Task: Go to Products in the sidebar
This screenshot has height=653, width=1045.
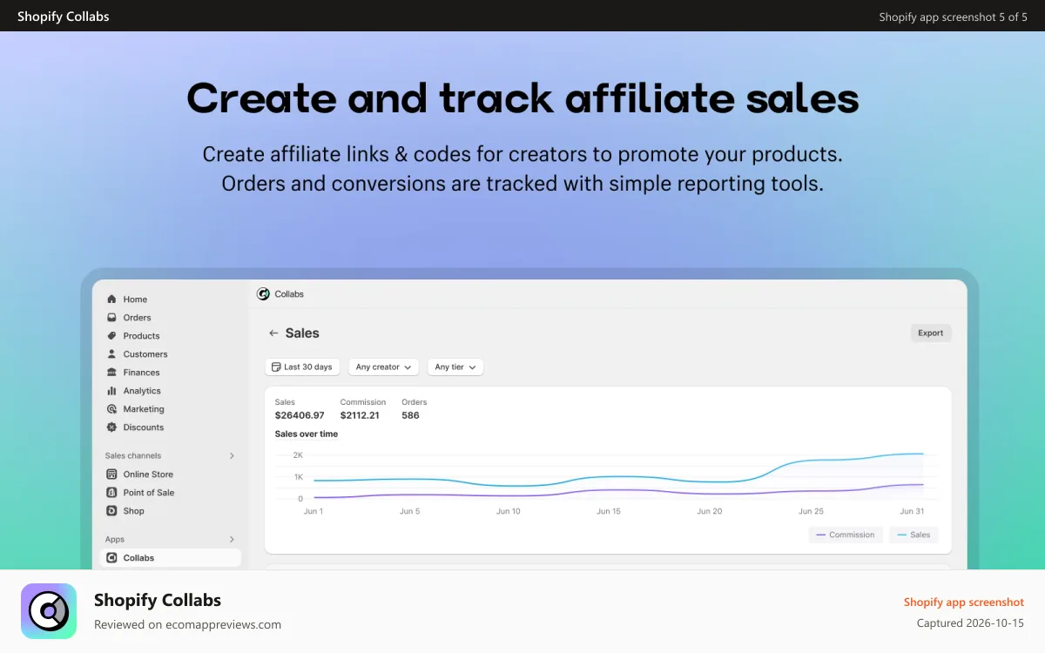Action: (x=141, y=336)
